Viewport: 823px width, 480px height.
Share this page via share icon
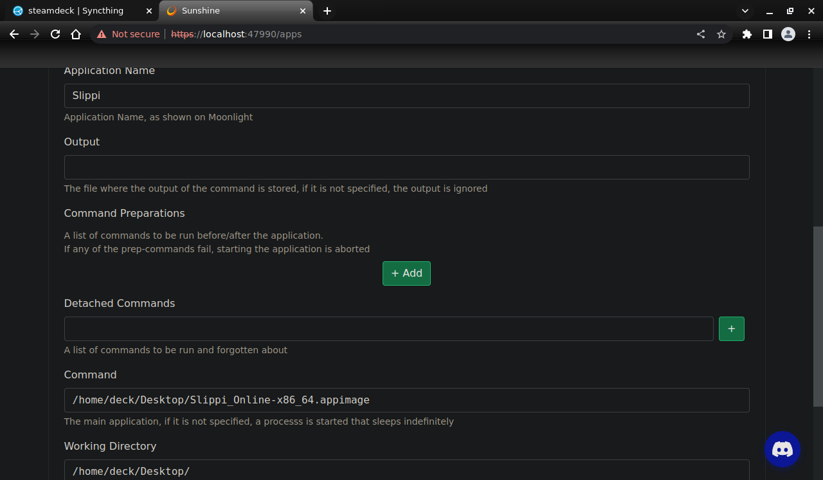pos(701,34)
